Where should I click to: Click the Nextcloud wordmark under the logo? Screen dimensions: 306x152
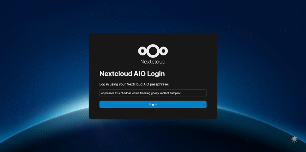(153, 62)
